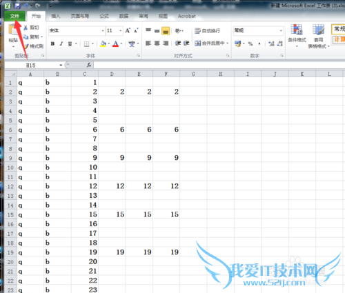Switch to Page Layout (页面布局) tab
This screenshot has height=293, width=345.
(80, 16)
